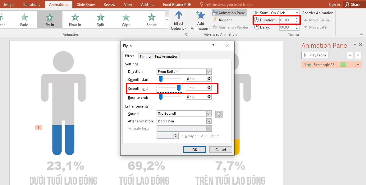The height and width of the screenshot is (185, 366).
Task: Click the Play From button
Action: [x=314, y=55]
